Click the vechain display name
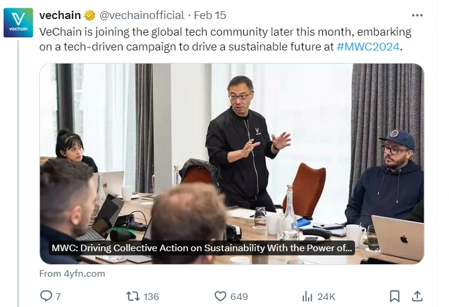The height and width of the screenshot is (307, 449). tap(59, 15)
